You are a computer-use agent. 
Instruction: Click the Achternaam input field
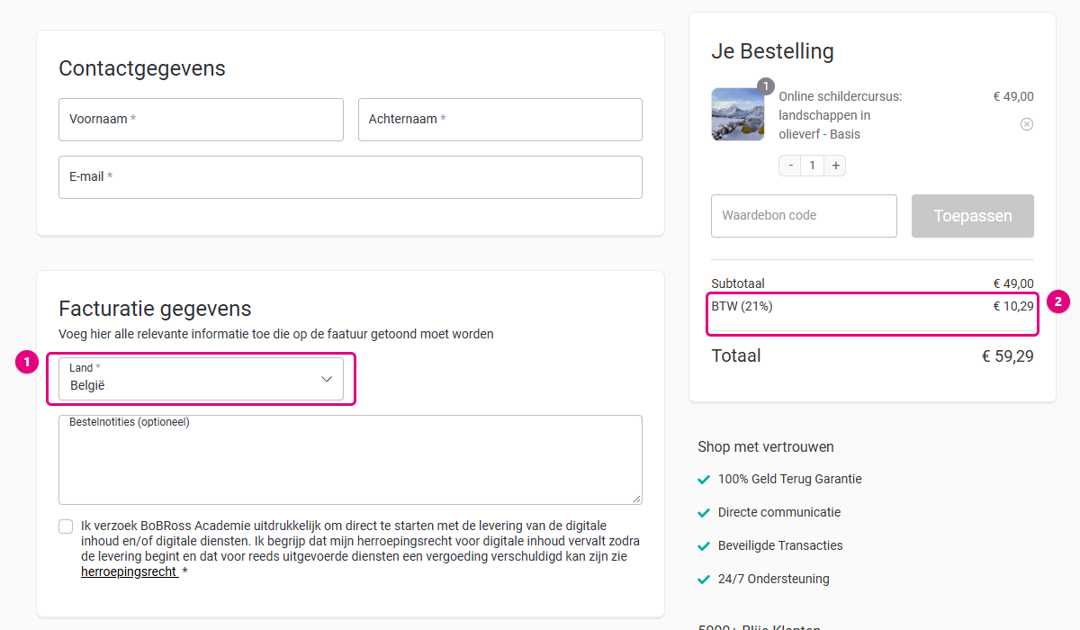point(500,120)
